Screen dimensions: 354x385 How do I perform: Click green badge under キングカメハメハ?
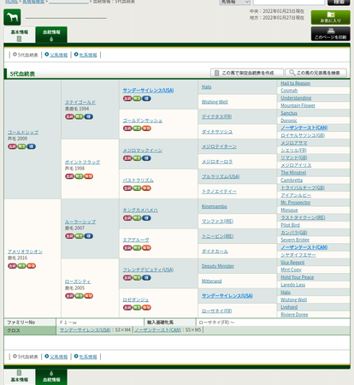coord(137,218)
